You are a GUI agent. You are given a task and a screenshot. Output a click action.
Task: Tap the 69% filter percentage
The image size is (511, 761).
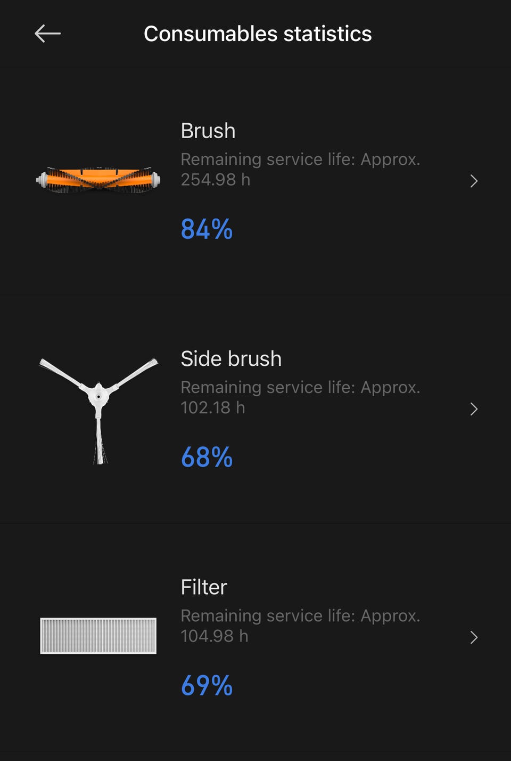point(207,686)
